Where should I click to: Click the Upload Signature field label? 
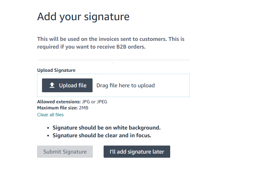coord(56,70)
